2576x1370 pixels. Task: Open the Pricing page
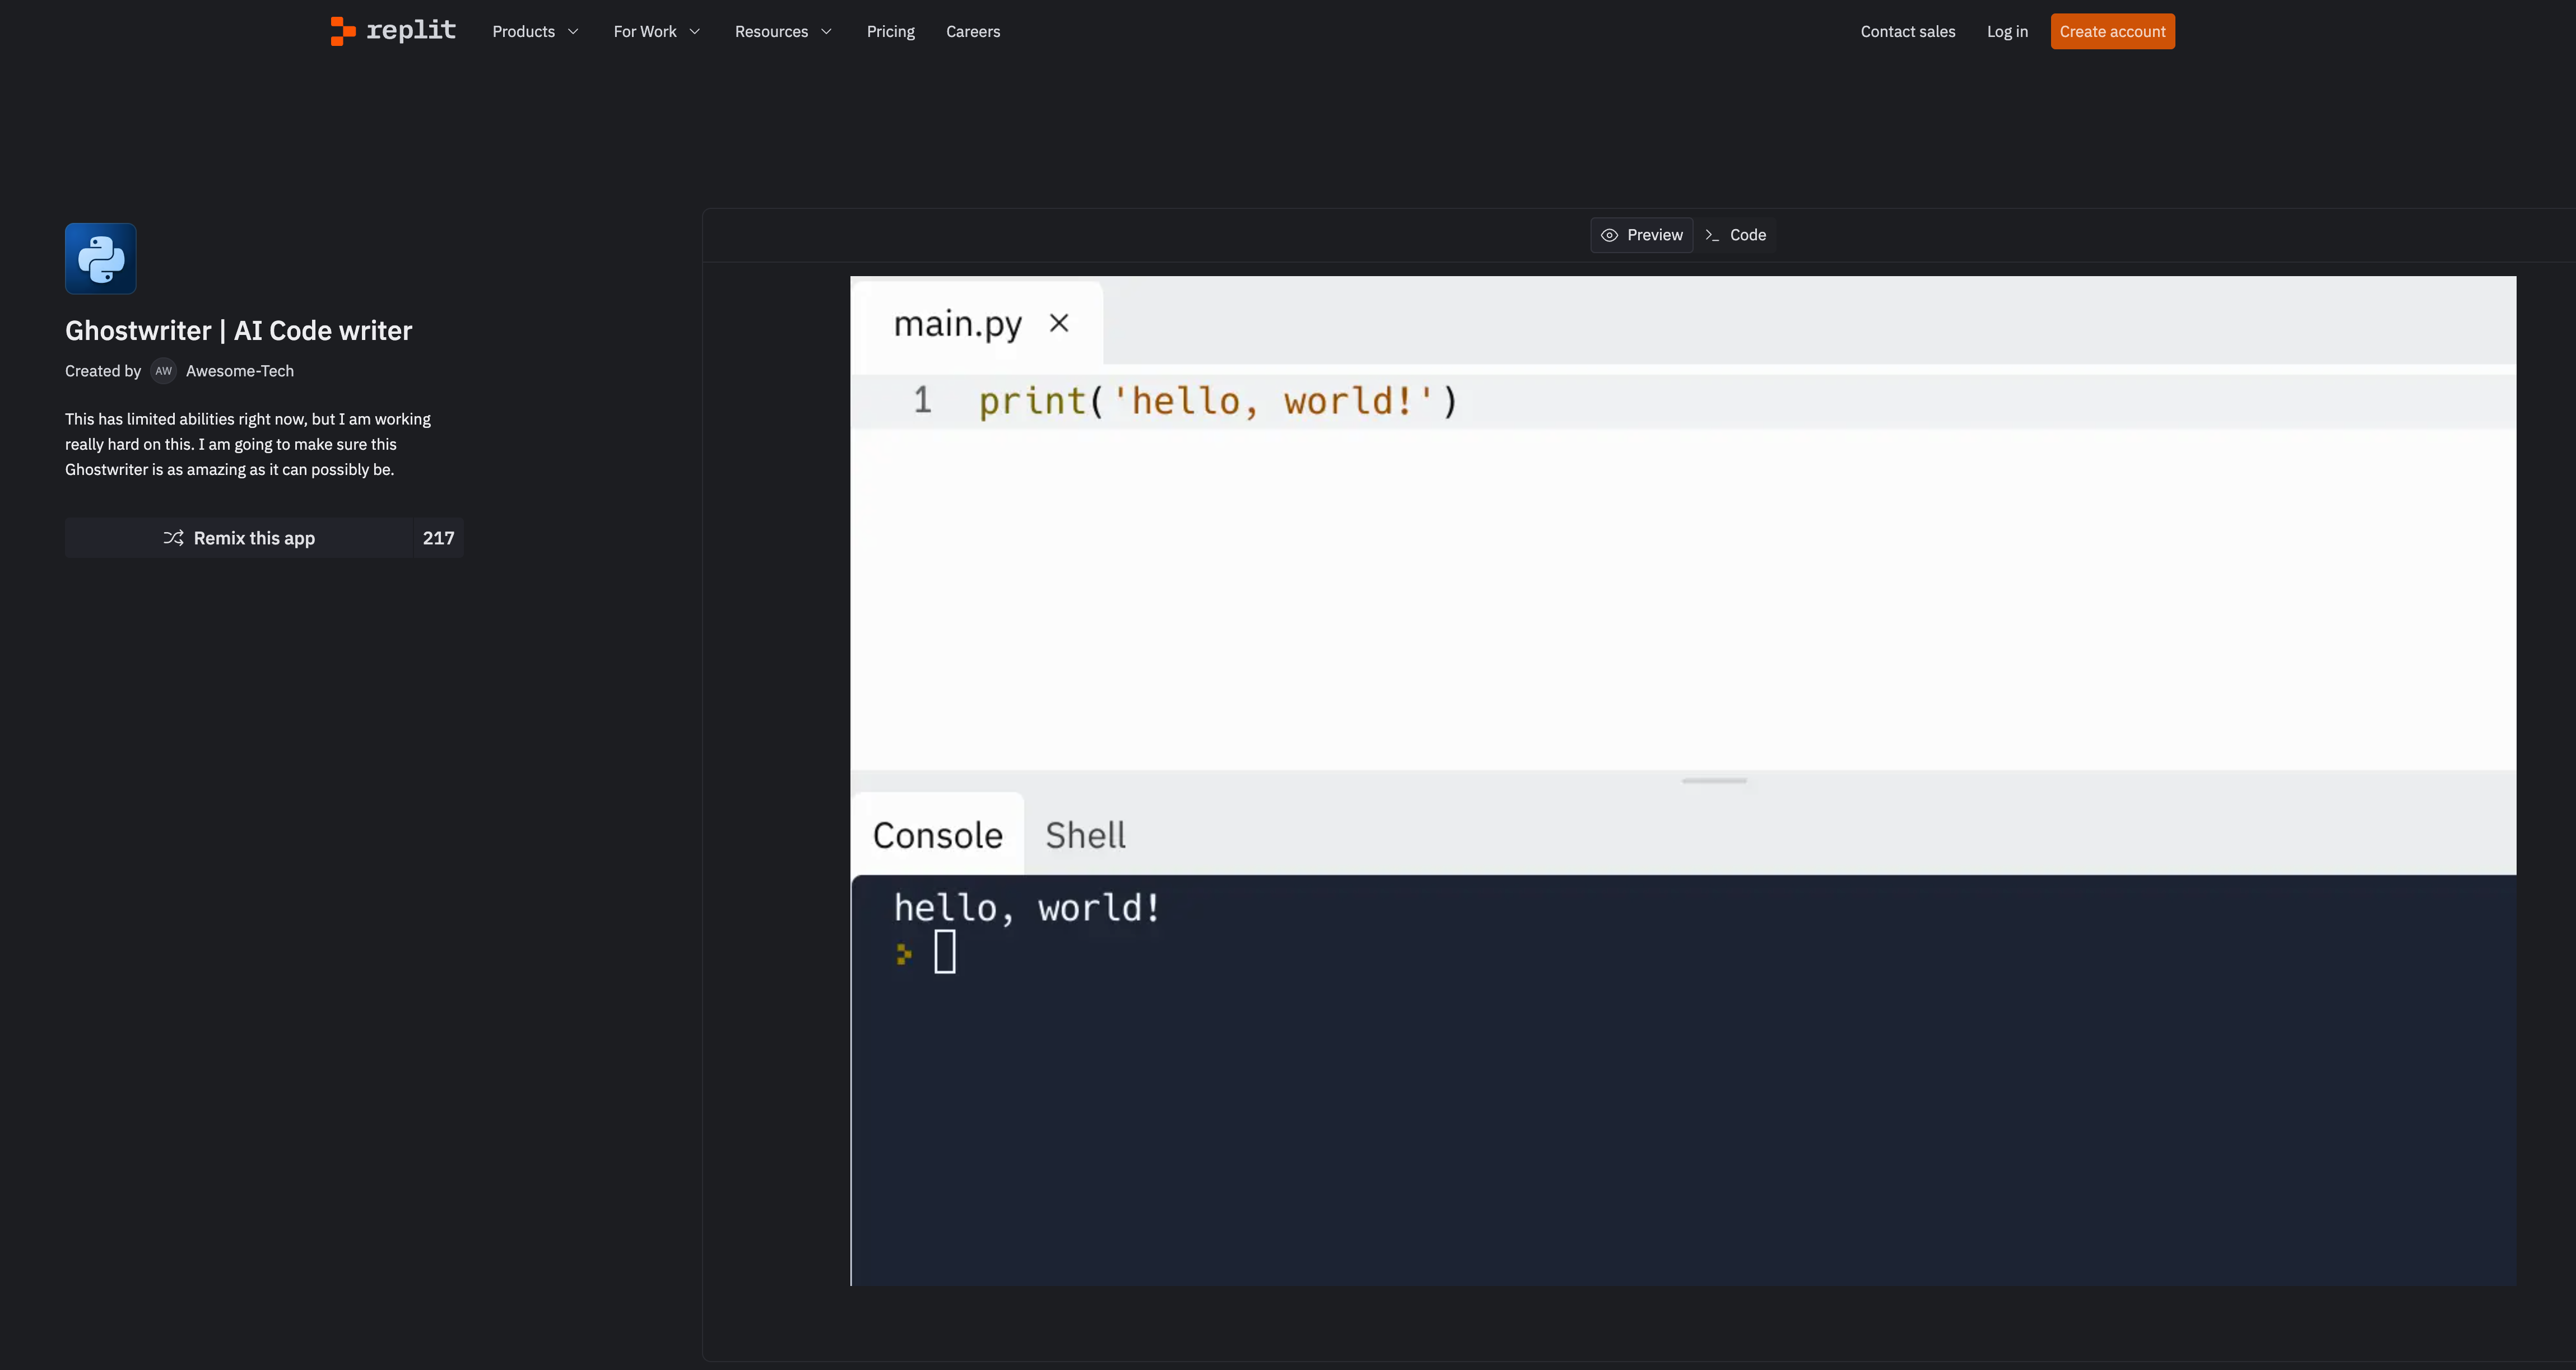tap(890, 32)
